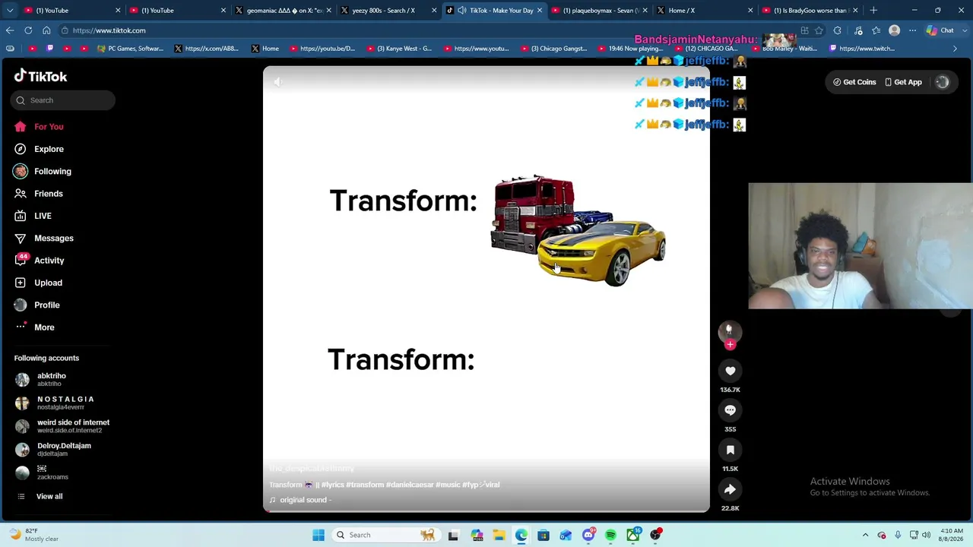The height and width of the screenshot is (547, 973).
Task: Like the TikTok video with the heart icon
Action: tap(730, 371)
